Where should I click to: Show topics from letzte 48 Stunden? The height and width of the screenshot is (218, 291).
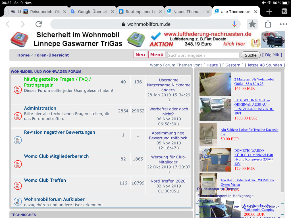265,65
